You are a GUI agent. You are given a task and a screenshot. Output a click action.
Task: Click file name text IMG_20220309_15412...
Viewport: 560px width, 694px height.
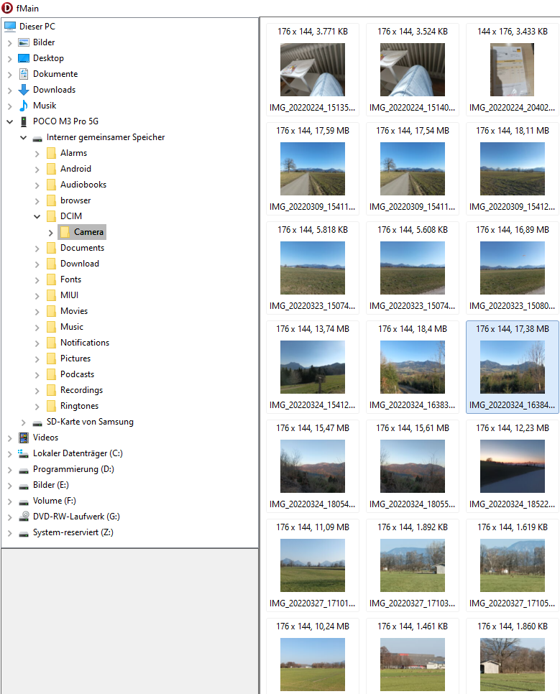(512, 207)
